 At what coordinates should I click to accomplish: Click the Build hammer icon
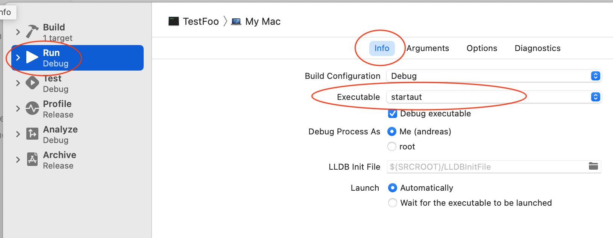pyautogui.click(x=32, y=32)
